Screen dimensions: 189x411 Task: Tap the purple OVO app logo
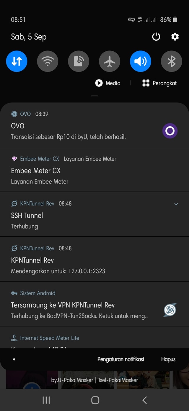pos(170,131)
